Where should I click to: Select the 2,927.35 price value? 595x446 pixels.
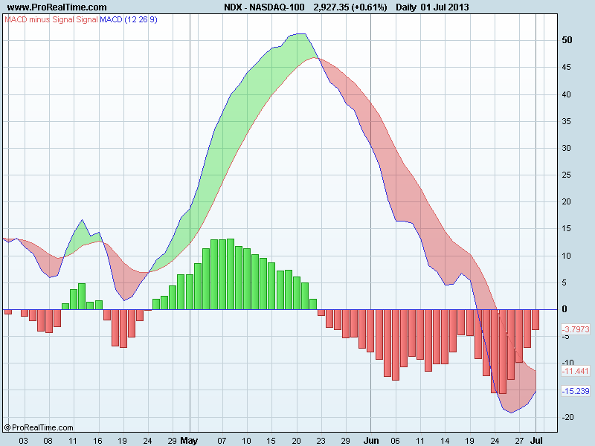tap(331, 7)
